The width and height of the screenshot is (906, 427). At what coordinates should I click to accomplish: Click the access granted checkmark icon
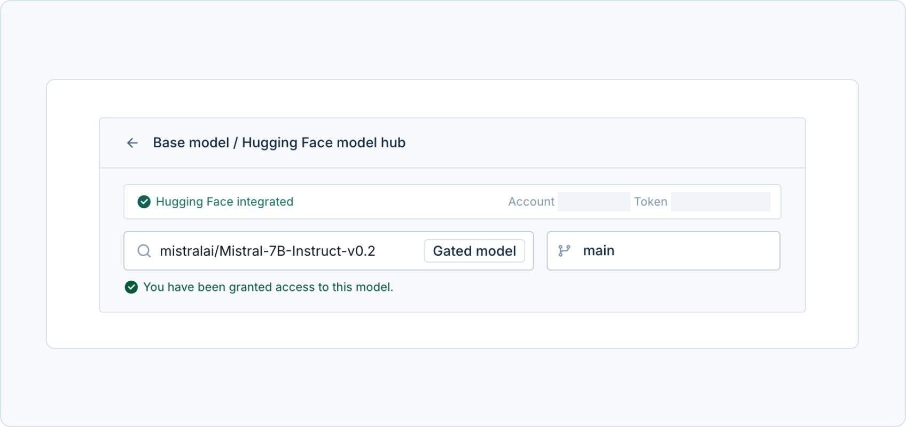(x=131, y=287)
